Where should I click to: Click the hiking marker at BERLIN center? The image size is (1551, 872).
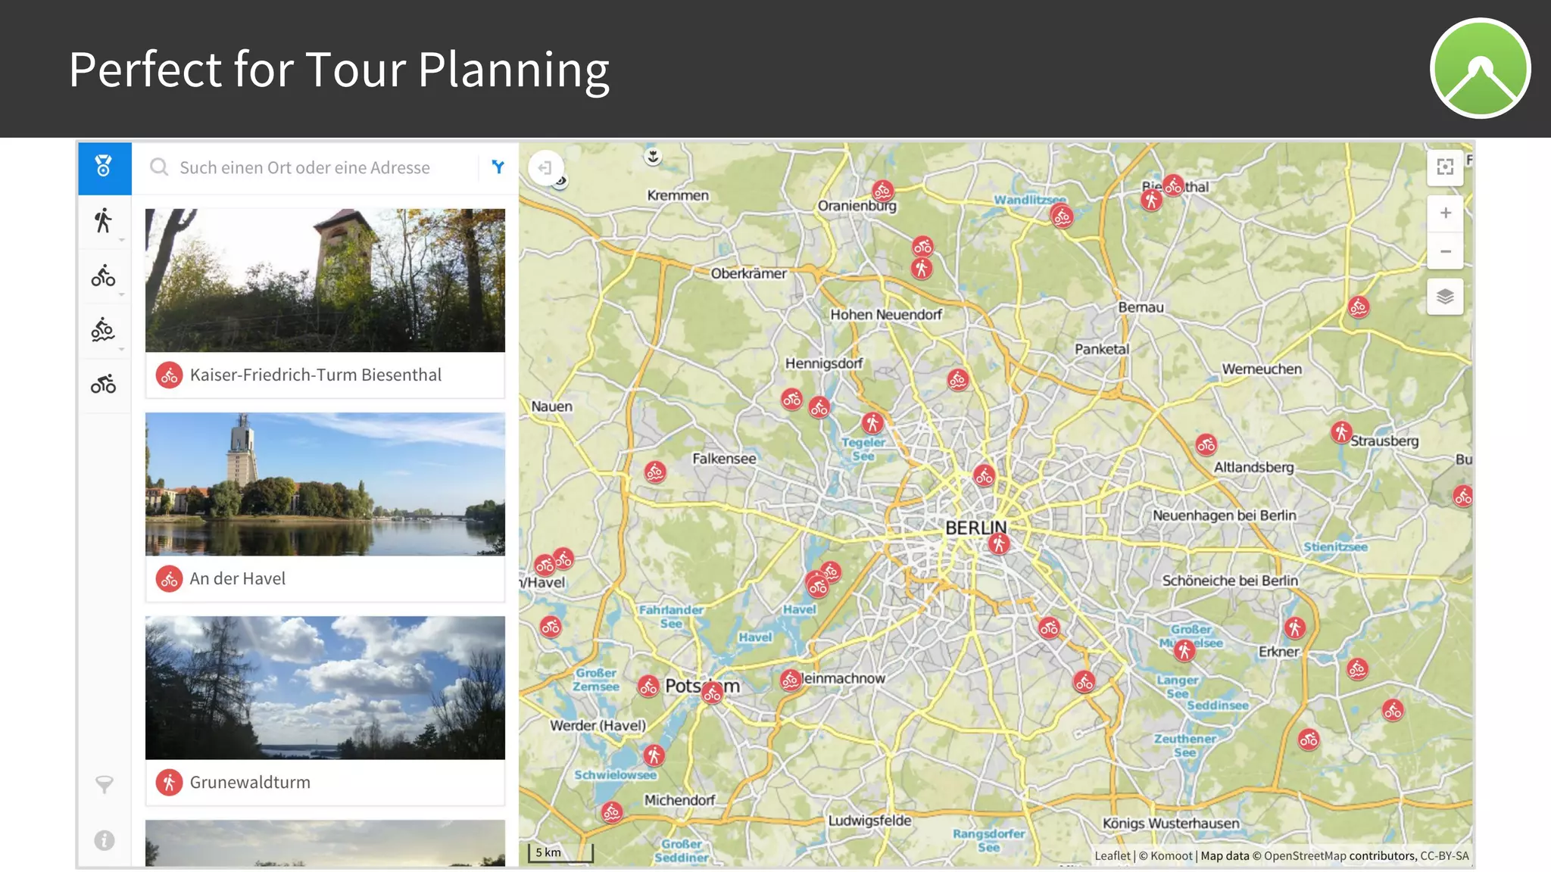(999, 543)
